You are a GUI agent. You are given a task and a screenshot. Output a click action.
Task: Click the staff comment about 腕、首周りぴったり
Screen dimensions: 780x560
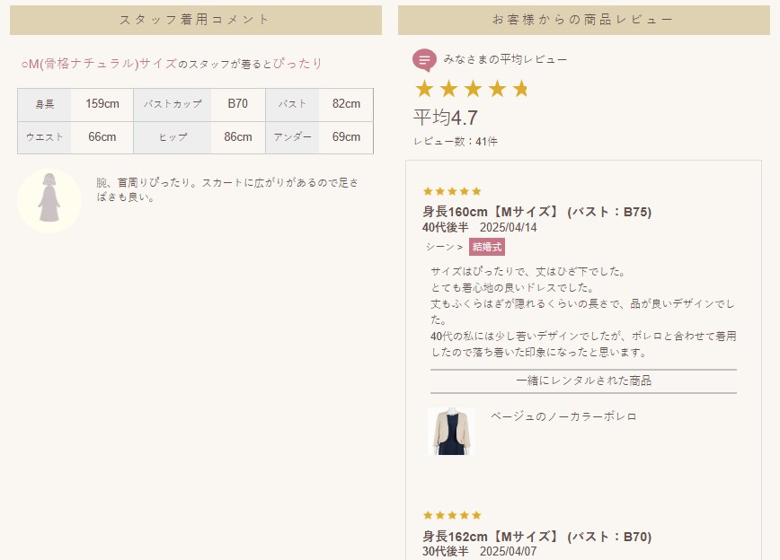(226, 190)
